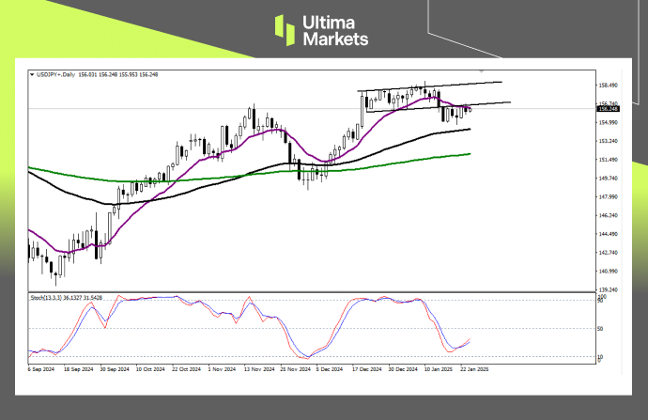The height and width of the screenshot is (420, 648).
Task: Click the 6 Sep 2024 date label
Action: tap(40, 369)
